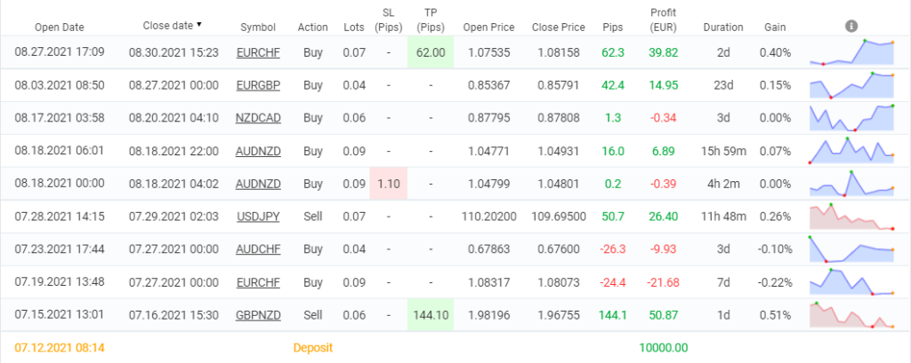The width and height of the screenshot is (911, 363).
Task: Open AUDNZD link closed 08.18.2021 22:00
Action: (258, 152)
